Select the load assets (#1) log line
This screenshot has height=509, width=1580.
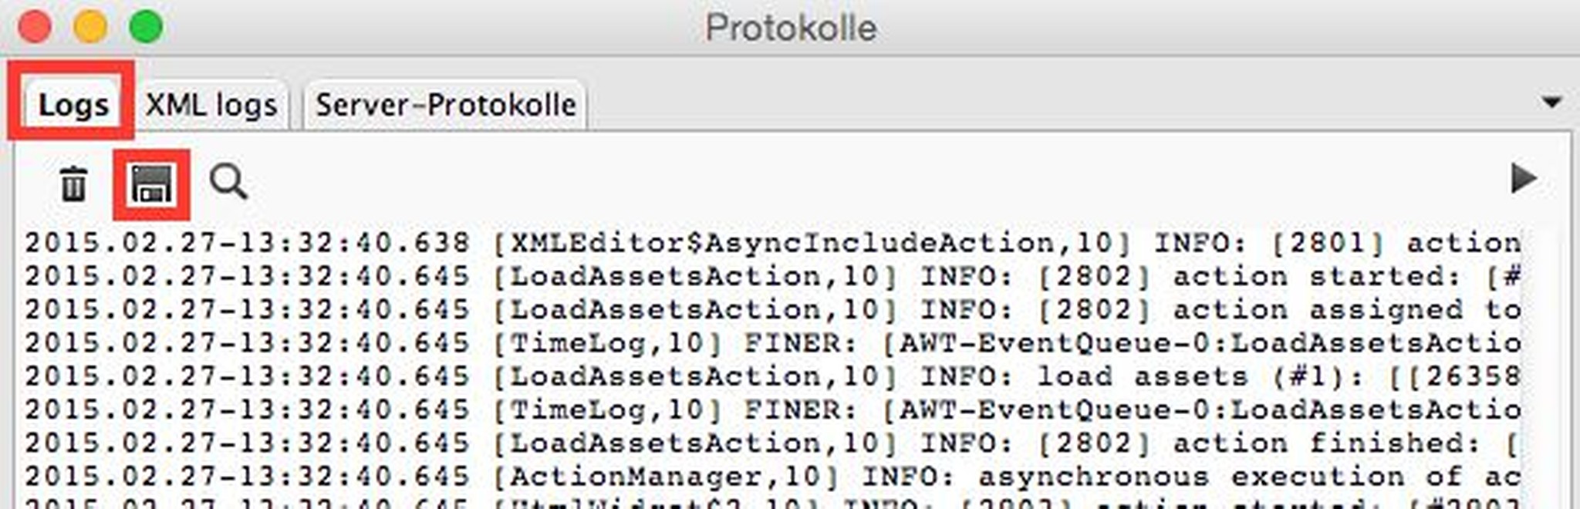(771, 376)
